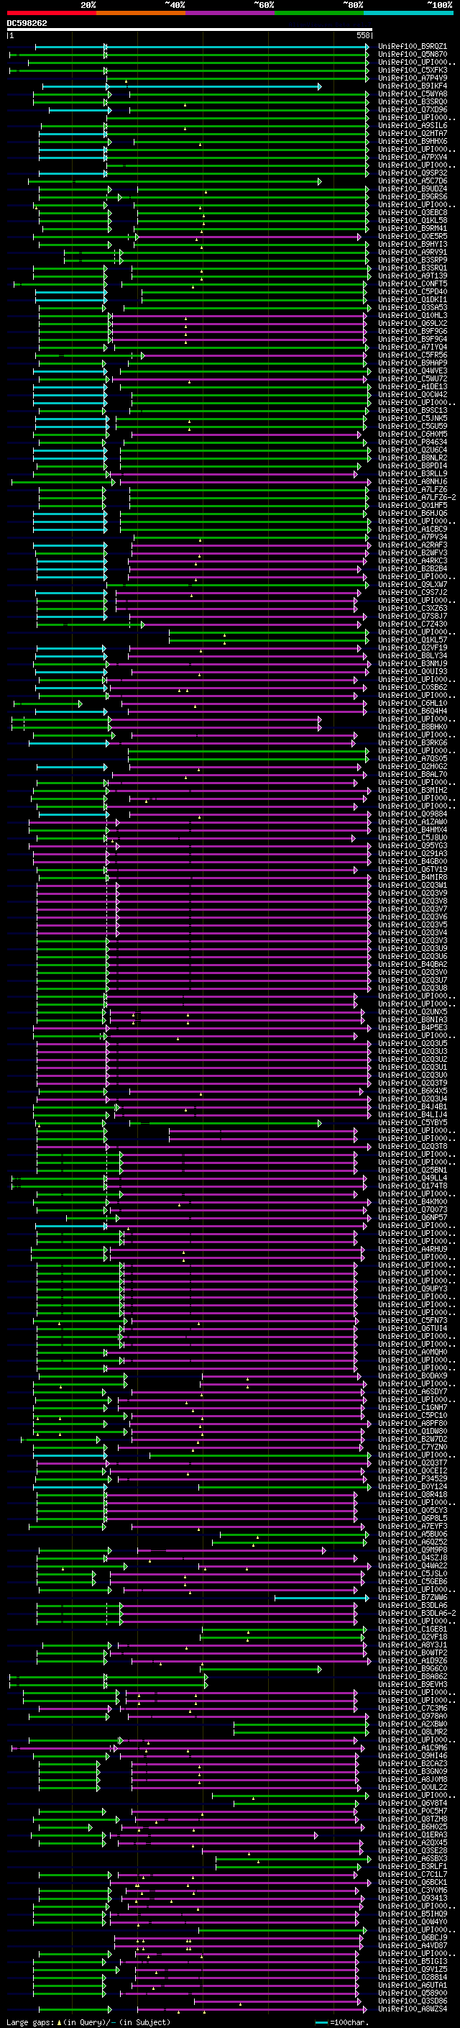This screenshot has height=2028, width=460.
Task: Open the UniRef100_C5FR56 hit
Action: point(413,355)
